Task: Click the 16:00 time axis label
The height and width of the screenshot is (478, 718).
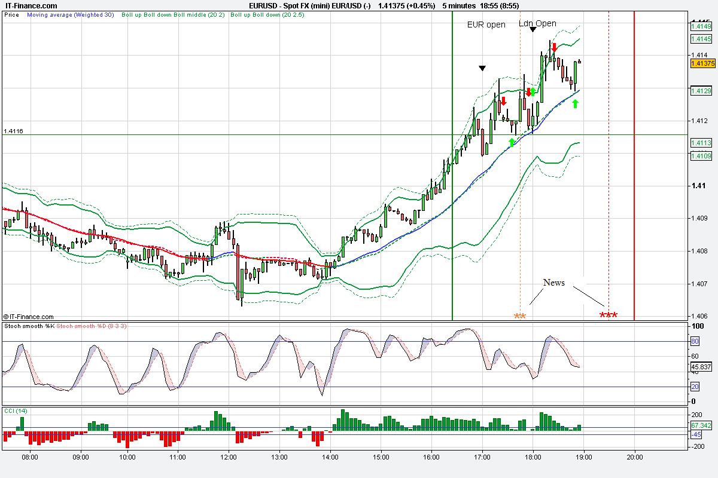Action: tap(430, 457)
